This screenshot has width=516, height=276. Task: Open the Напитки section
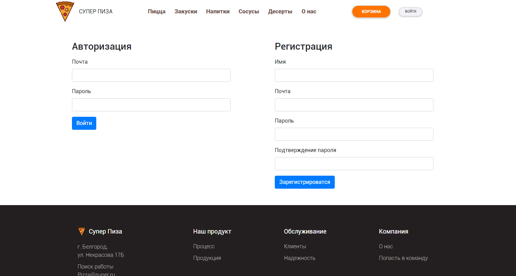click(218, 11)
